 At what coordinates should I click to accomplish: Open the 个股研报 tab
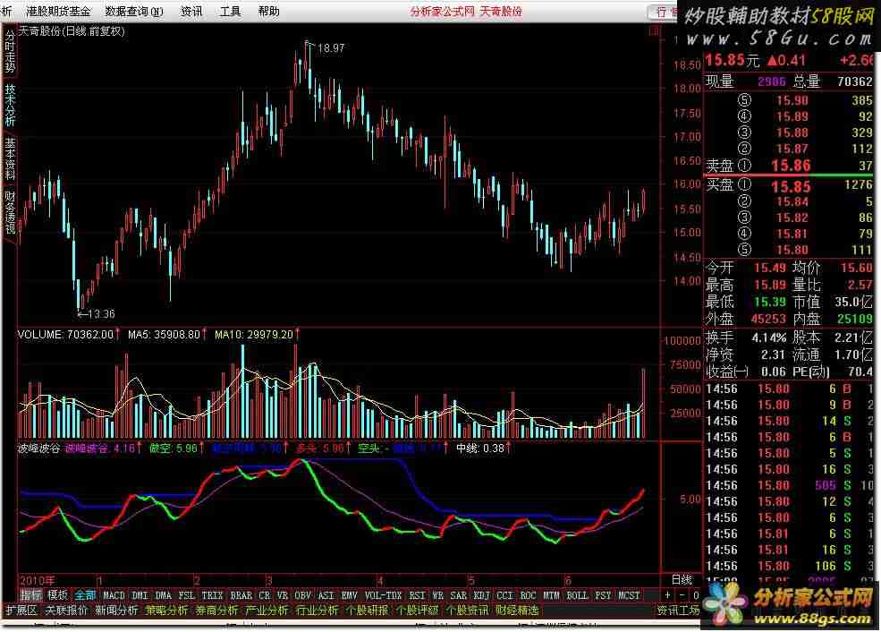[368, 611]
